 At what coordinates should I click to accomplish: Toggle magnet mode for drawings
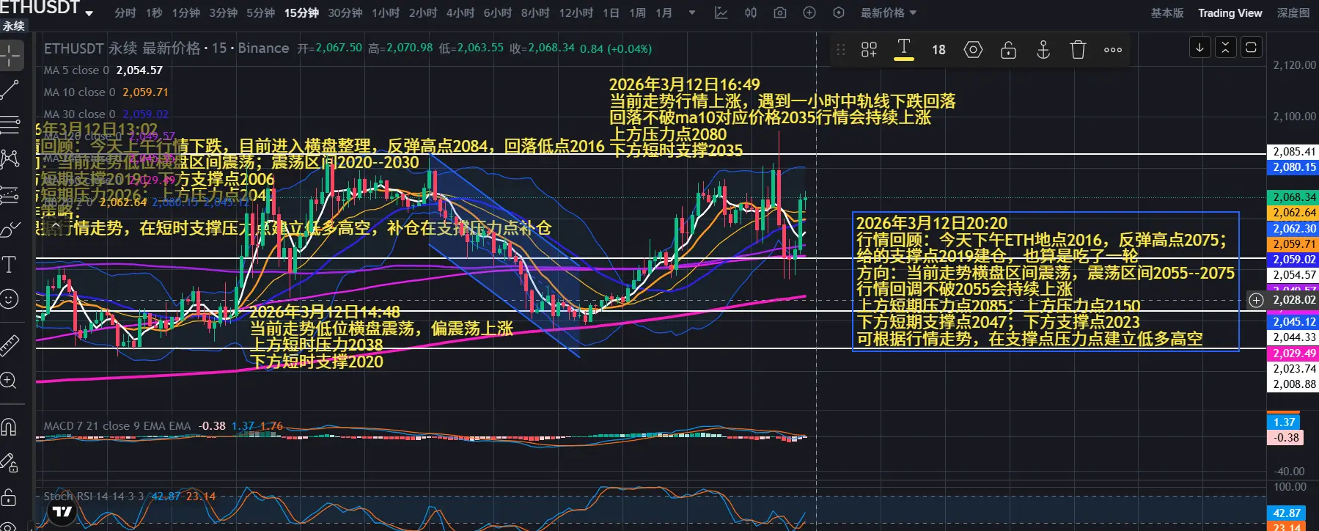pos(9,426)
